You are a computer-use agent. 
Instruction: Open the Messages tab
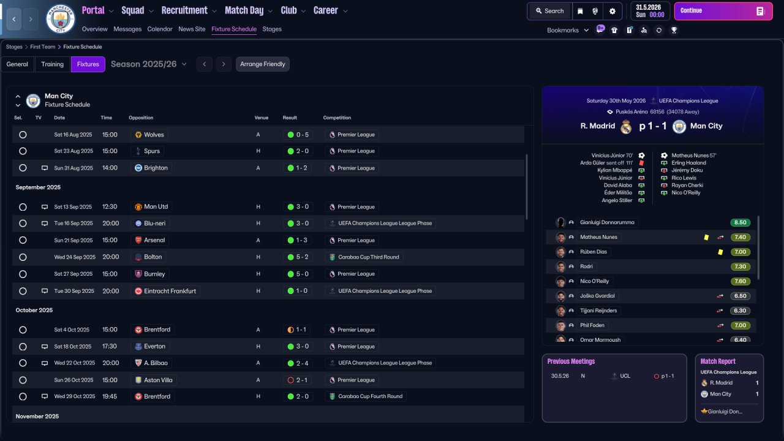tap(127, 29)
